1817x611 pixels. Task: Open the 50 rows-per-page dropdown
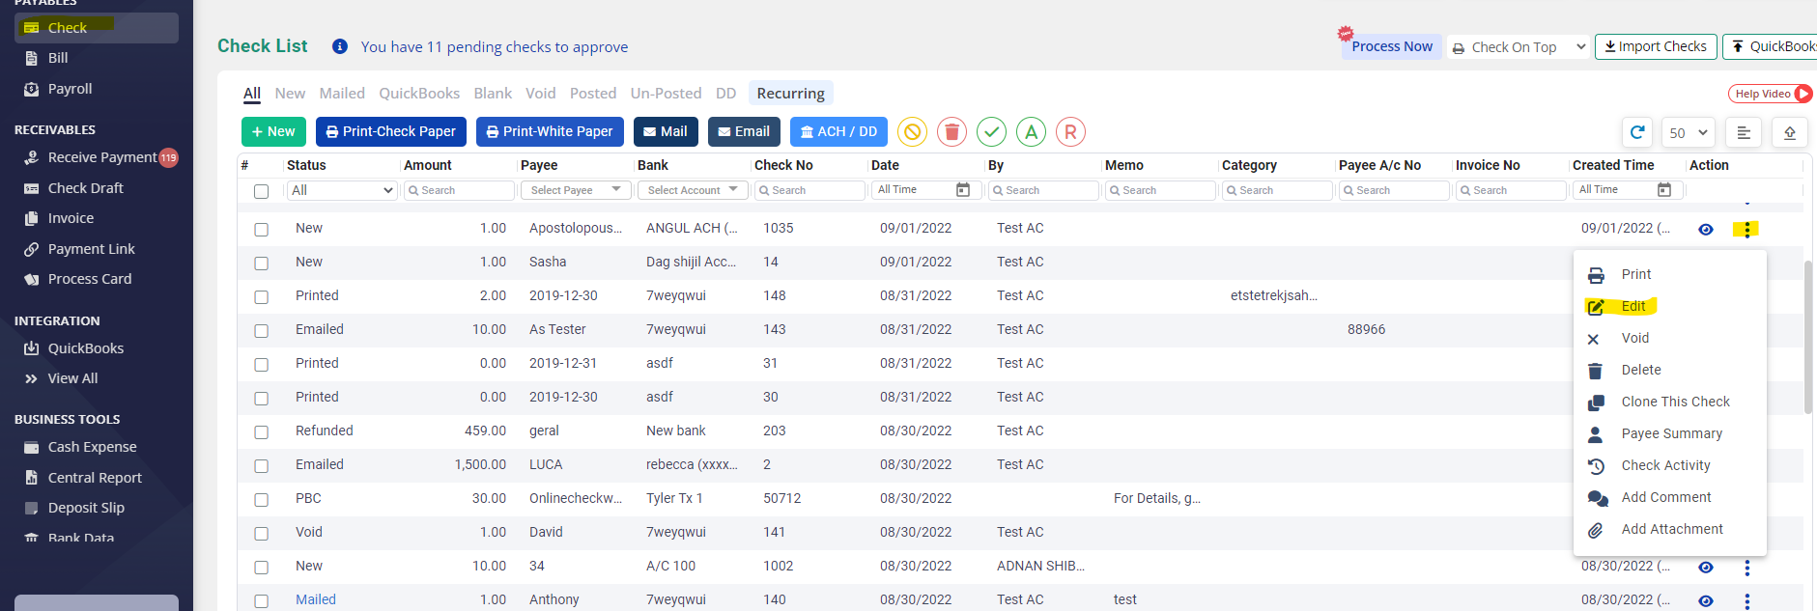(1689, 132)
